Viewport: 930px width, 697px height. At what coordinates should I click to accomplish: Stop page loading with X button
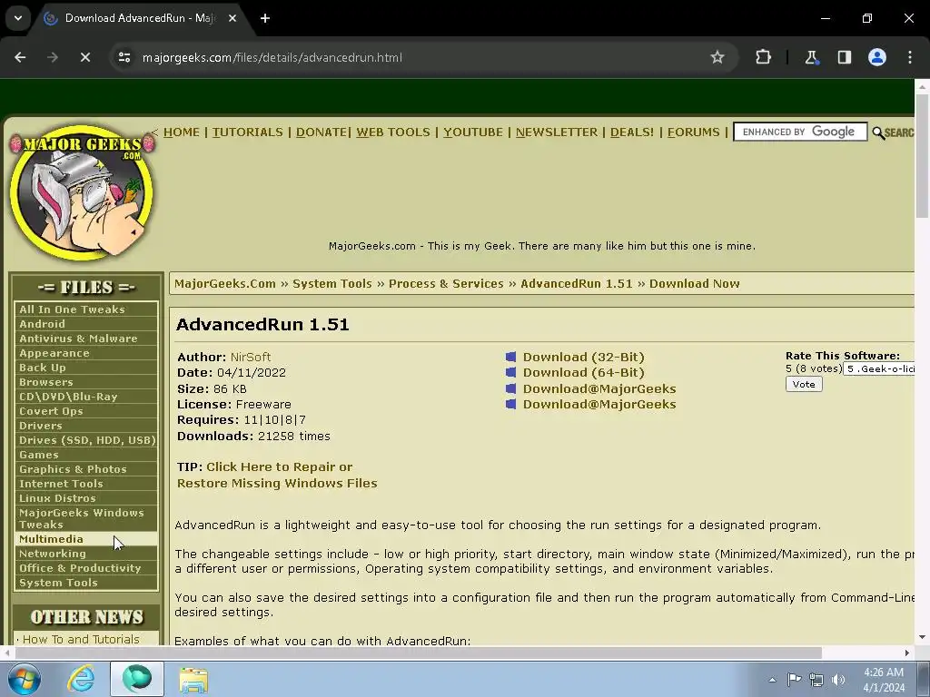pos(85,57)
